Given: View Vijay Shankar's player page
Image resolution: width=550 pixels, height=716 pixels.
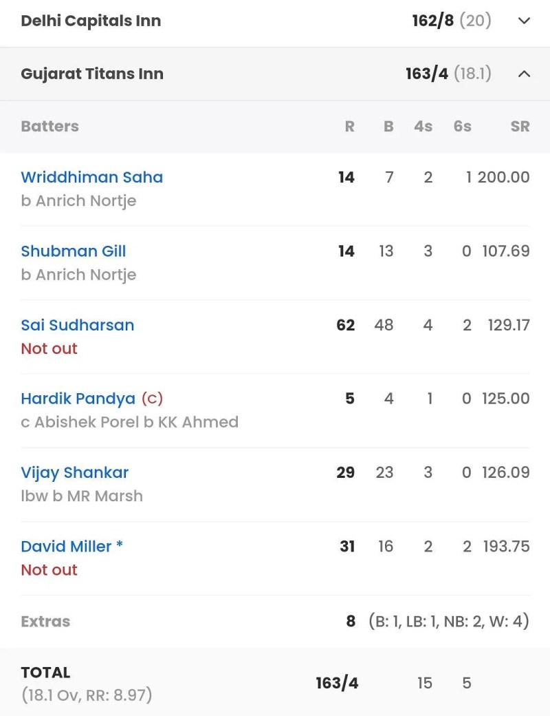Looking at the screenshot, I should (x=75, y=472).
